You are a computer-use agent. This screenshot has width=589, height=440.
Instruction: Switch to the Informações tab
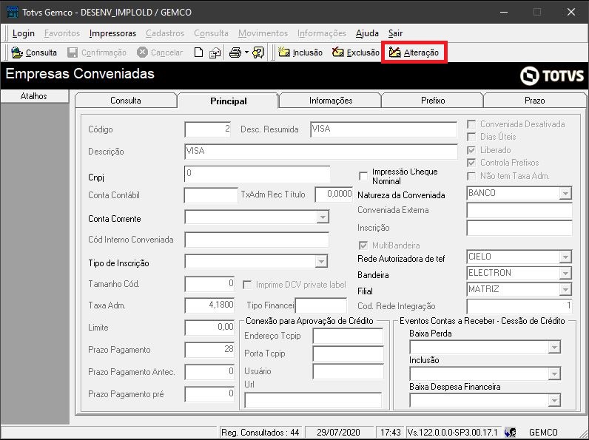click(x=331, y=101)
